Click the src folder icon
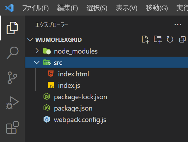 coord(47,63)
